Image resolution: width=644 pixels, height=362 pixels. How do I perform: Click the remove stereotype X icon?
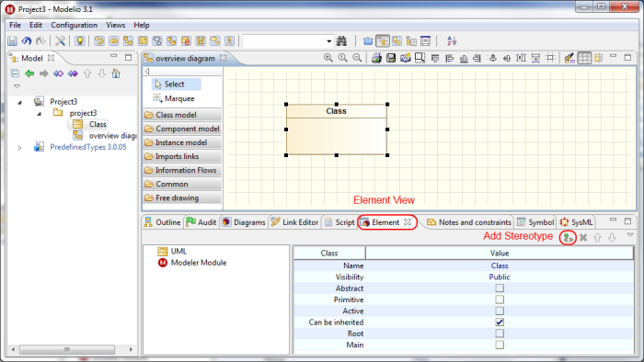(x=583, y=237)
